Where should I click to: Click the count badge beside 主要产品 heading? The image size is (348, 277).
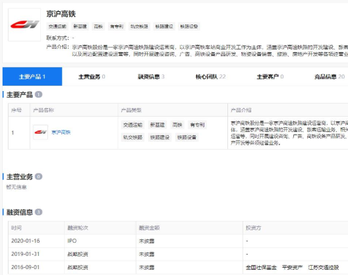39,94
